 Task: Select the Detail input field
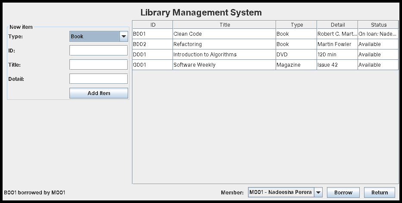99,79
